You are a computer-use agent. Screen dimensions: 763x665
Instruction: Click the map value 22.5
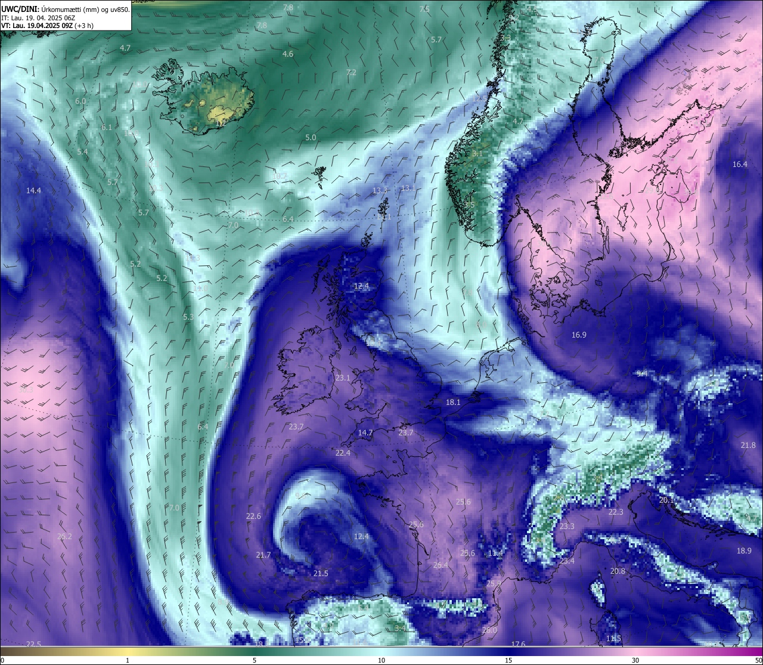pos(33,644)
